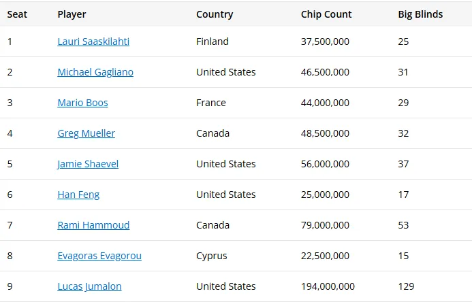The width and height of the screenshot is (472, 302).
Task: Select the France country cell
Action: pos(210,103)
